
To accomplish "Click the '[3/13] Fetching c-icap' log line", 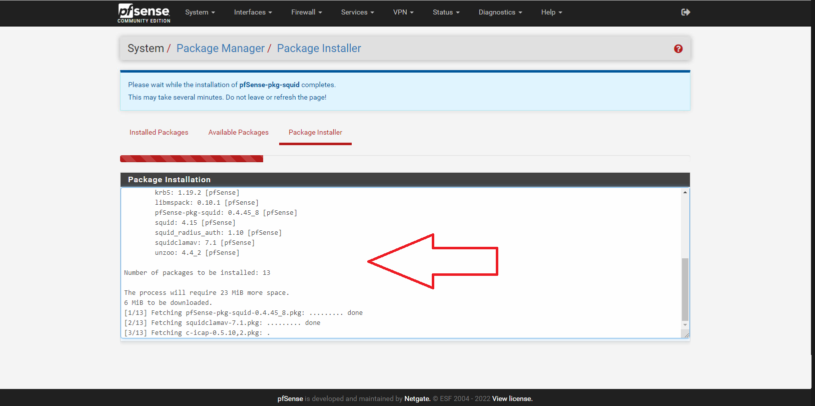I will pos(197,332).
